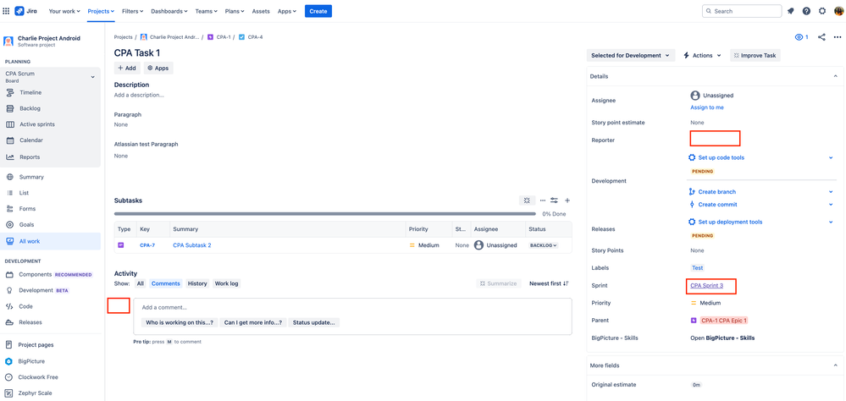
Task: Open the Projects menu
Action: 101,11
